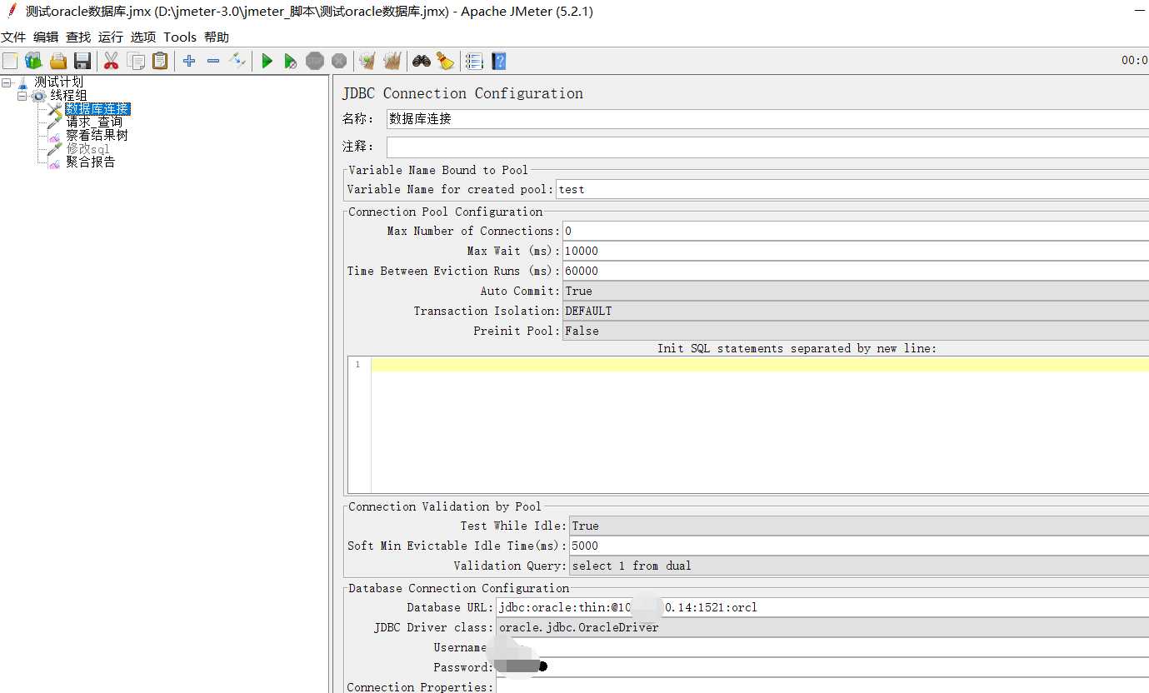
Task: Save the test plan with floppy icon
Action: point(82,61)
